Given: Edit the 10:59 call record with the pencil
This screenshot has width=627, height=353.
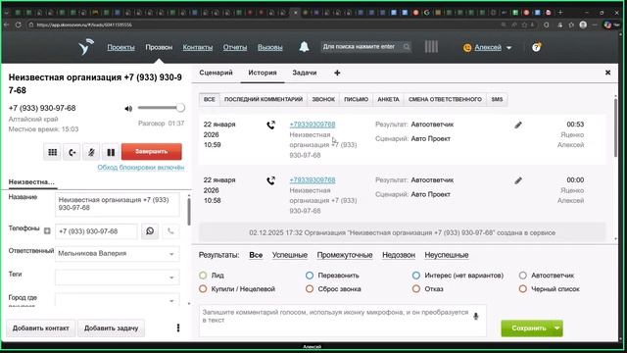Looking at the screenshot, I should point(518,125).
